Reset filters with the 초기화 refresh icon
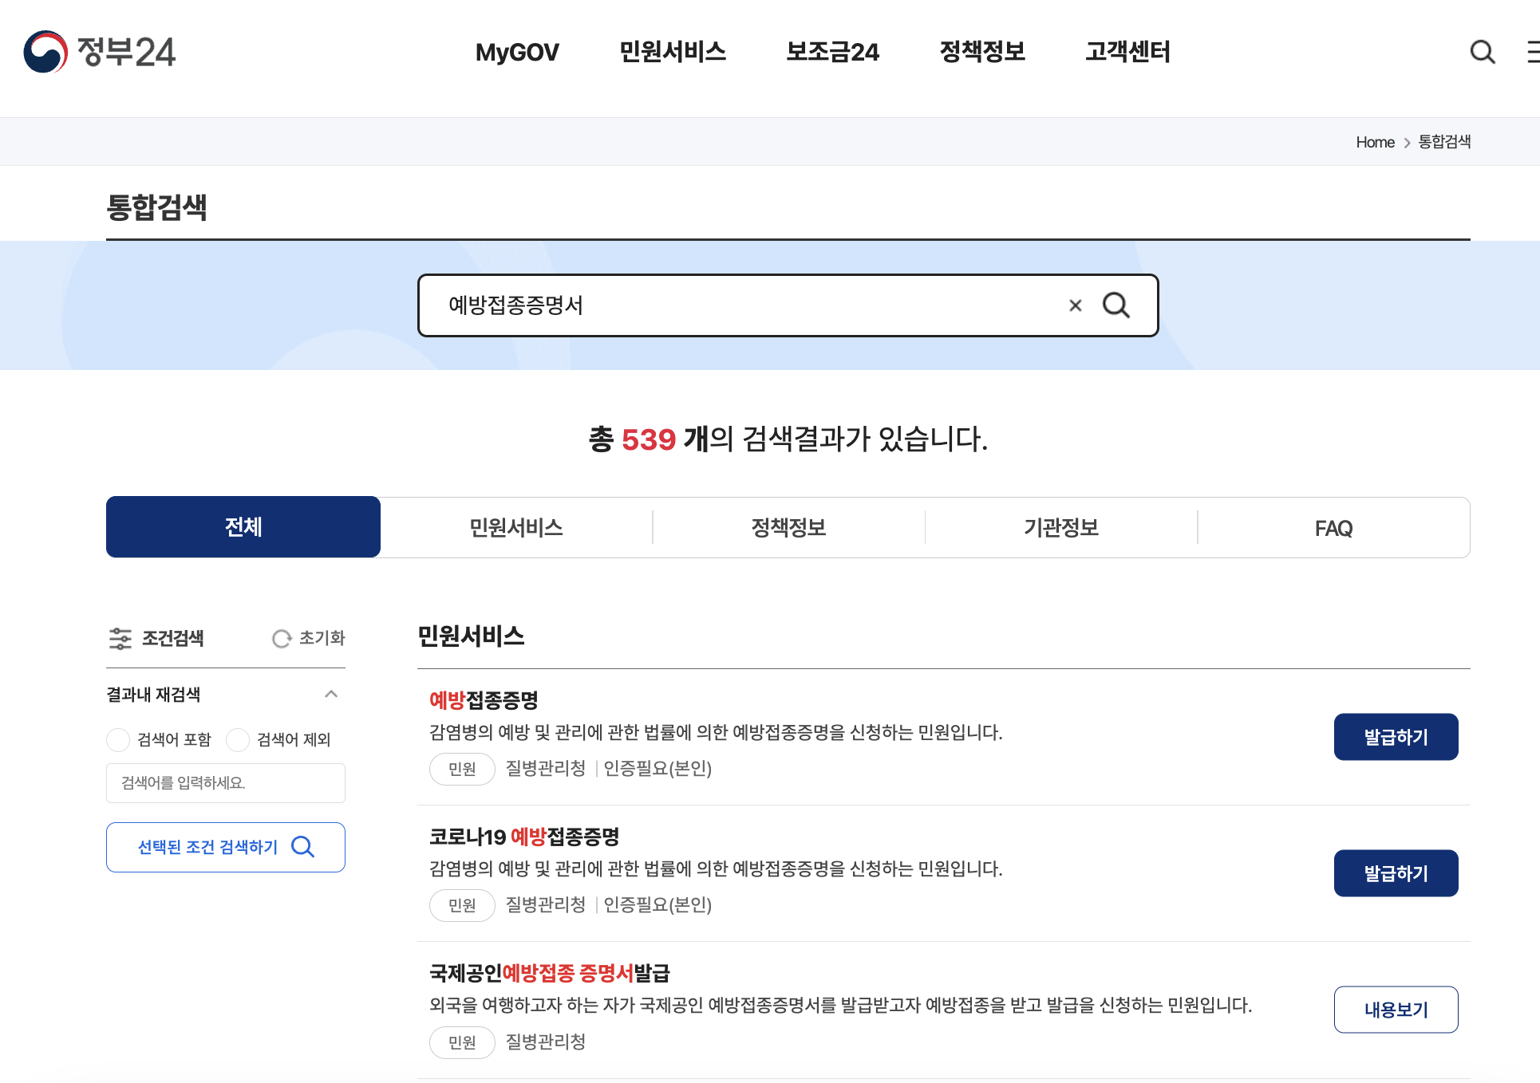1540x1083 pixels. point(281,638)
